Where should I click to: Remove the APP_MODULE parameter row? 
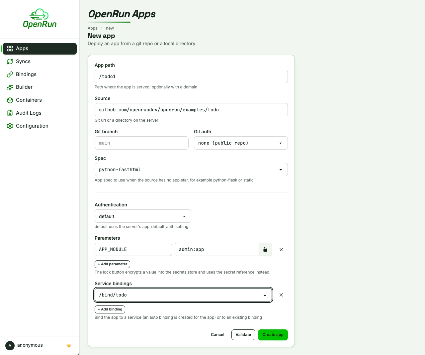[x=281, y=250]
